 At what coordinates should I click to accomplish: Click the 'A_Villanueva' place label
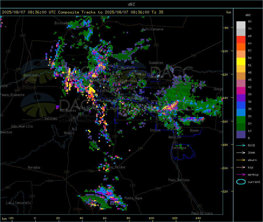pyautogui.click(x=153, y=29)
